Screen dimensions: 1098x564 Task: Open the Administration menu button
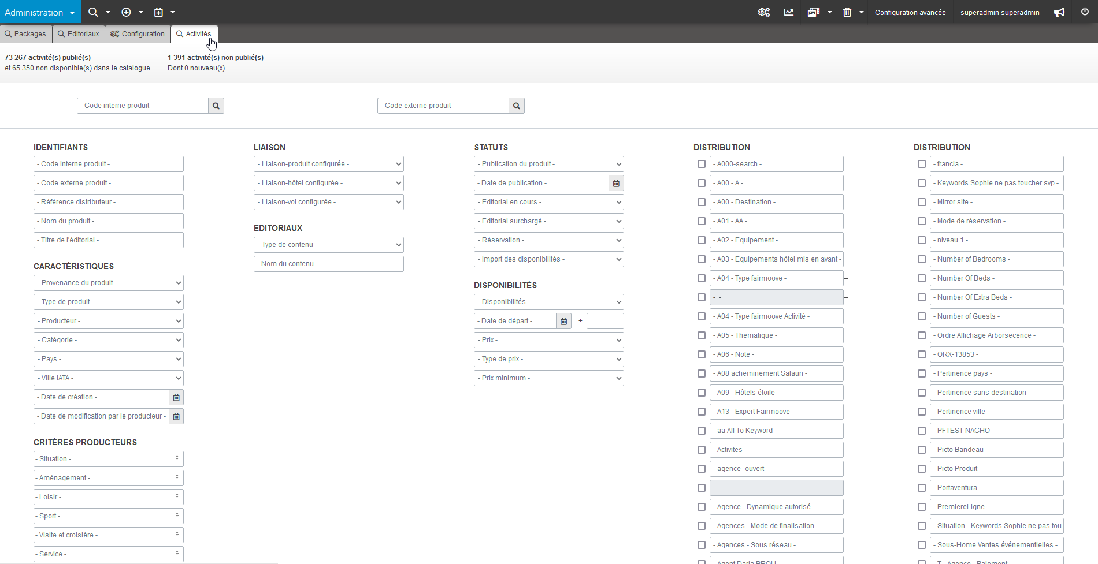[40, 12]
